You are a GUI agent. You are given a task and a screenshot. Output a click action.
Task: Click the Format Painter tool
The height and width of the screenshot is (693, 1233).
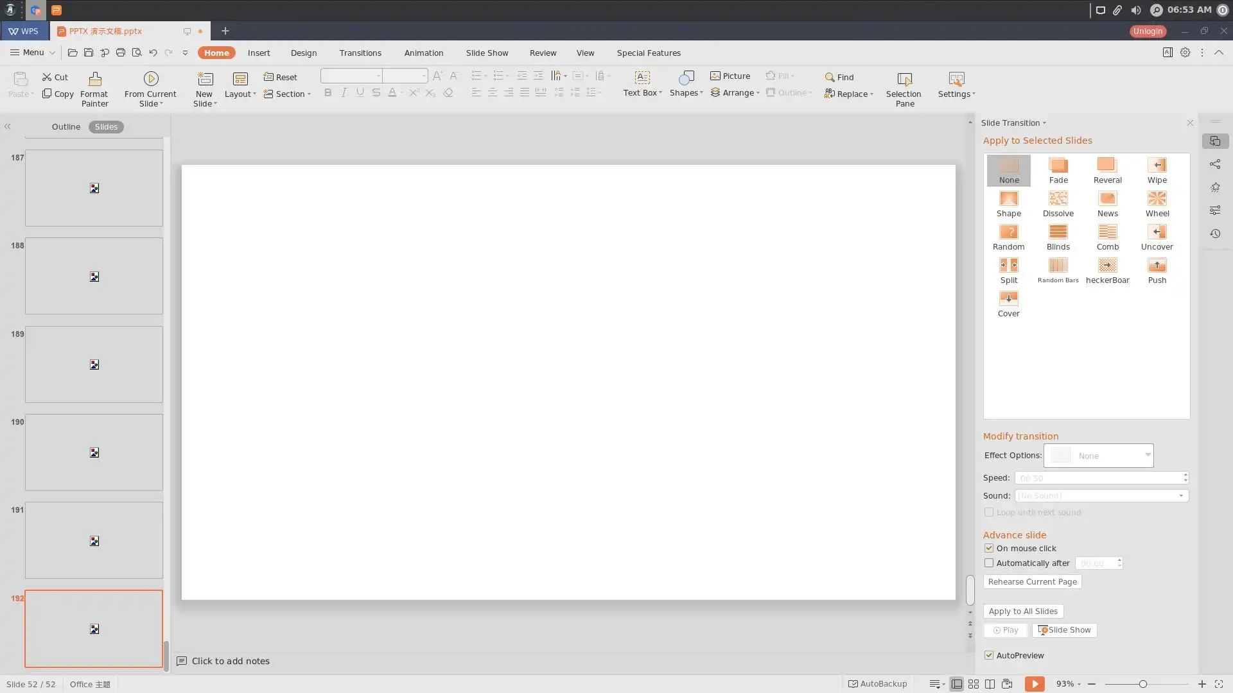pos(94,89)
